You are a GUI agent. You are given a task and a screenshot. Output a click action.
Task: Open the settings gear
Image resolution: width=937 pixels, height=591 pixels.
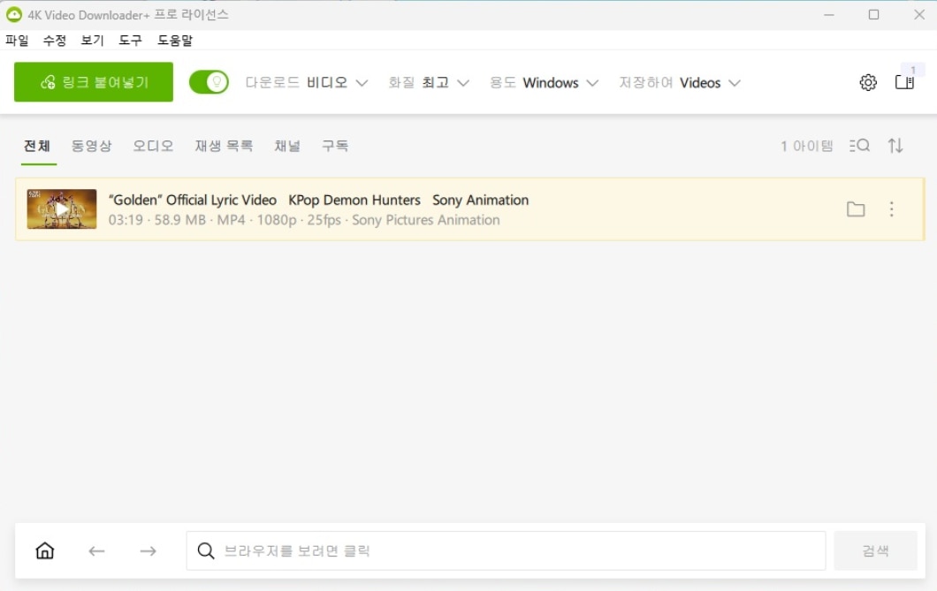868,81
